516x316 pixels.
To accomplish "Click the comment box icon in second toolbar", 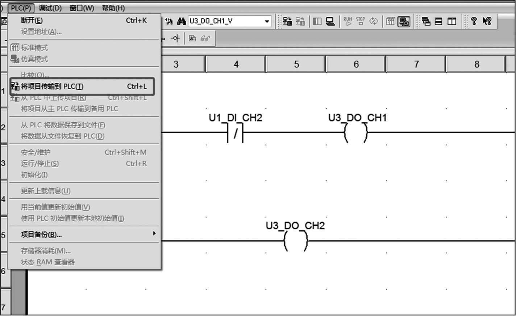I will pyautogui.click(x=192, y=38).
